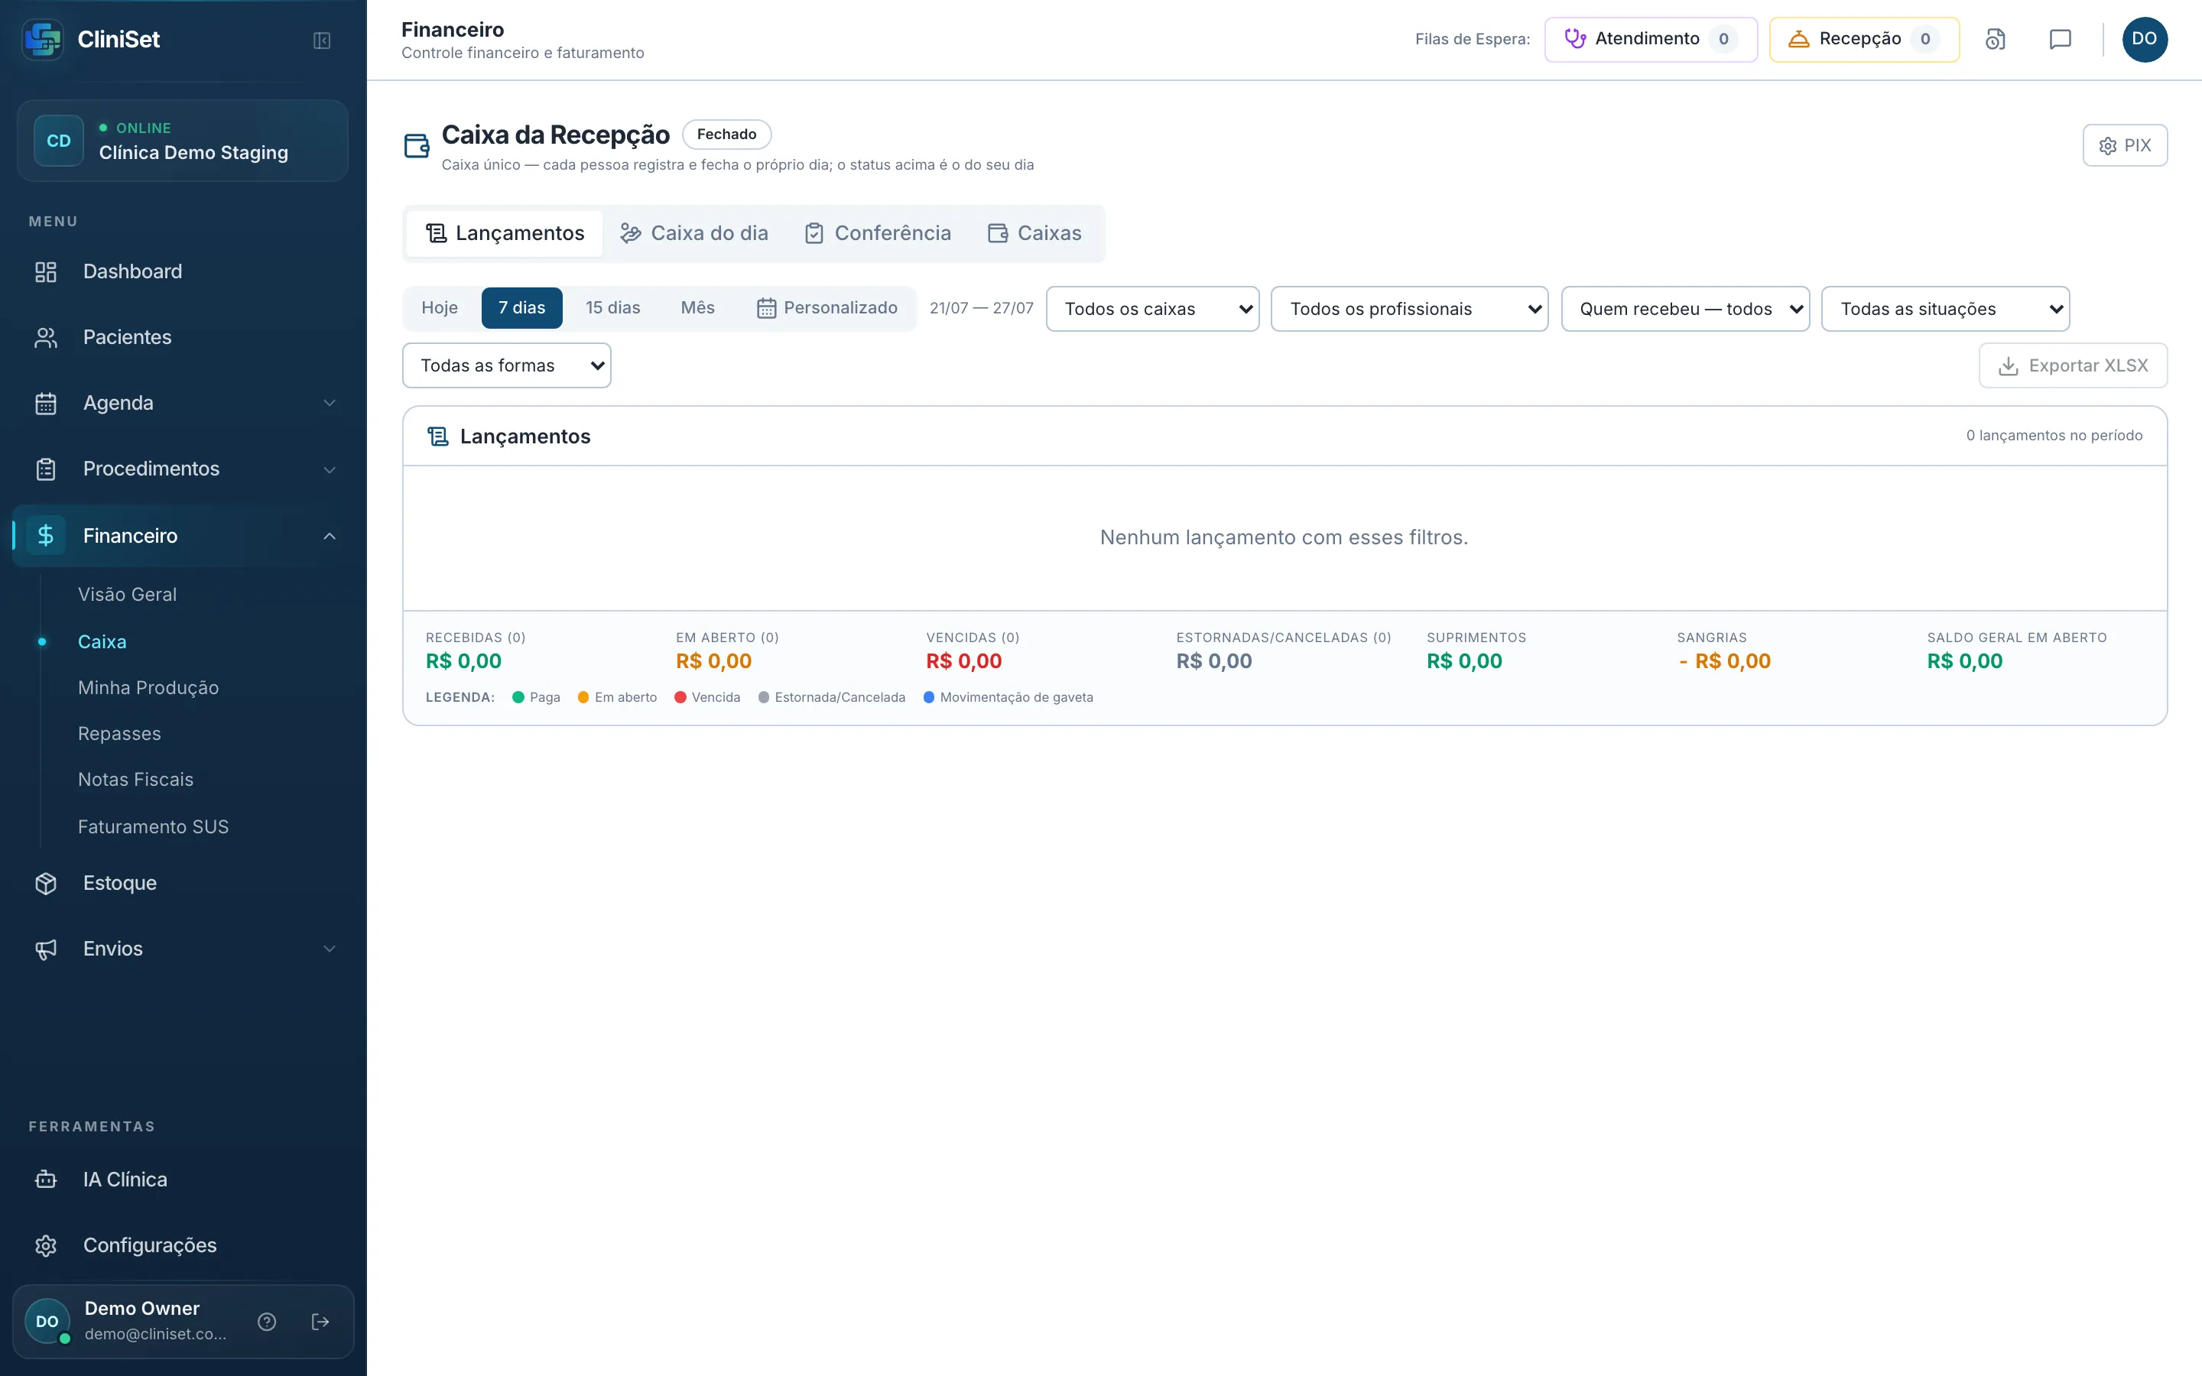2202x1376 pixels.
Task: Open the Todos os caixas dropdown
Action: 1152,309
